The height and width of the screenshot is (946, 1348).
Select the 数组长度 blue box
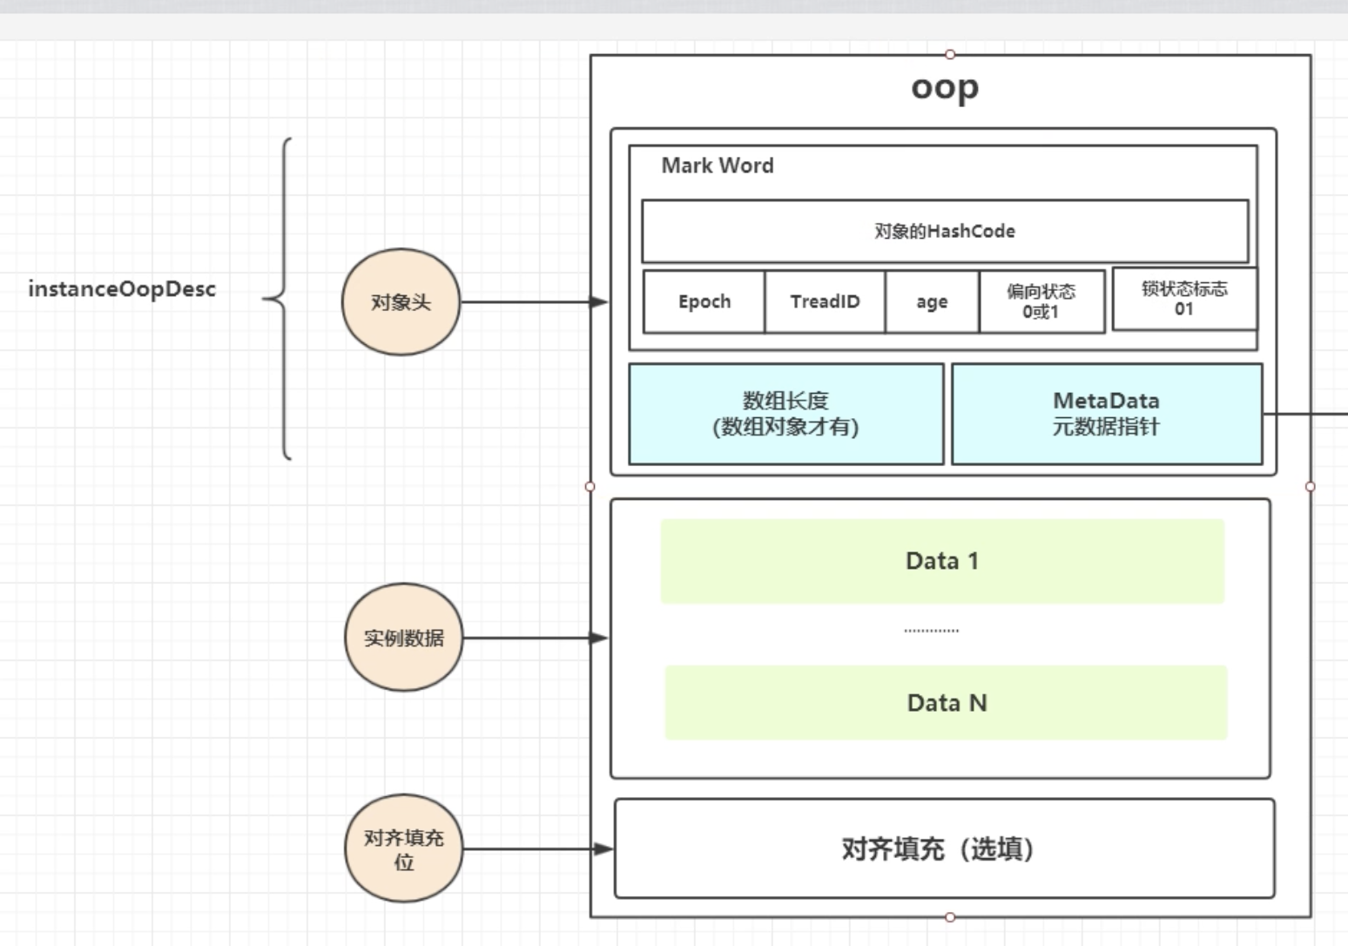[x=786, y=414]
